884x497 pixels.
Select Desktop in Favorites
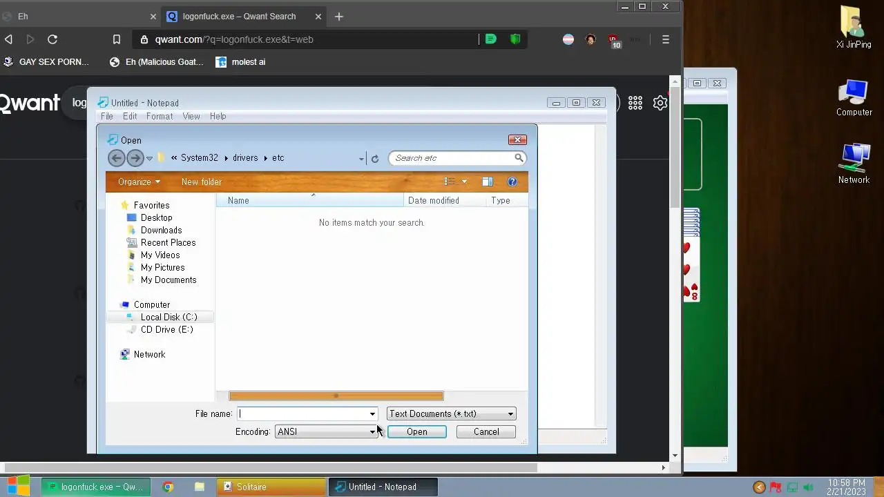click(x=156, y=217)
